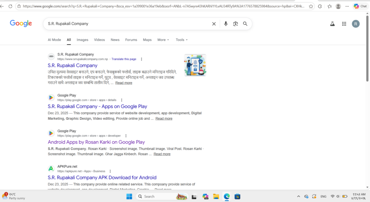Open the Windows Start button
370x202 pixels.
coord(129,197)
